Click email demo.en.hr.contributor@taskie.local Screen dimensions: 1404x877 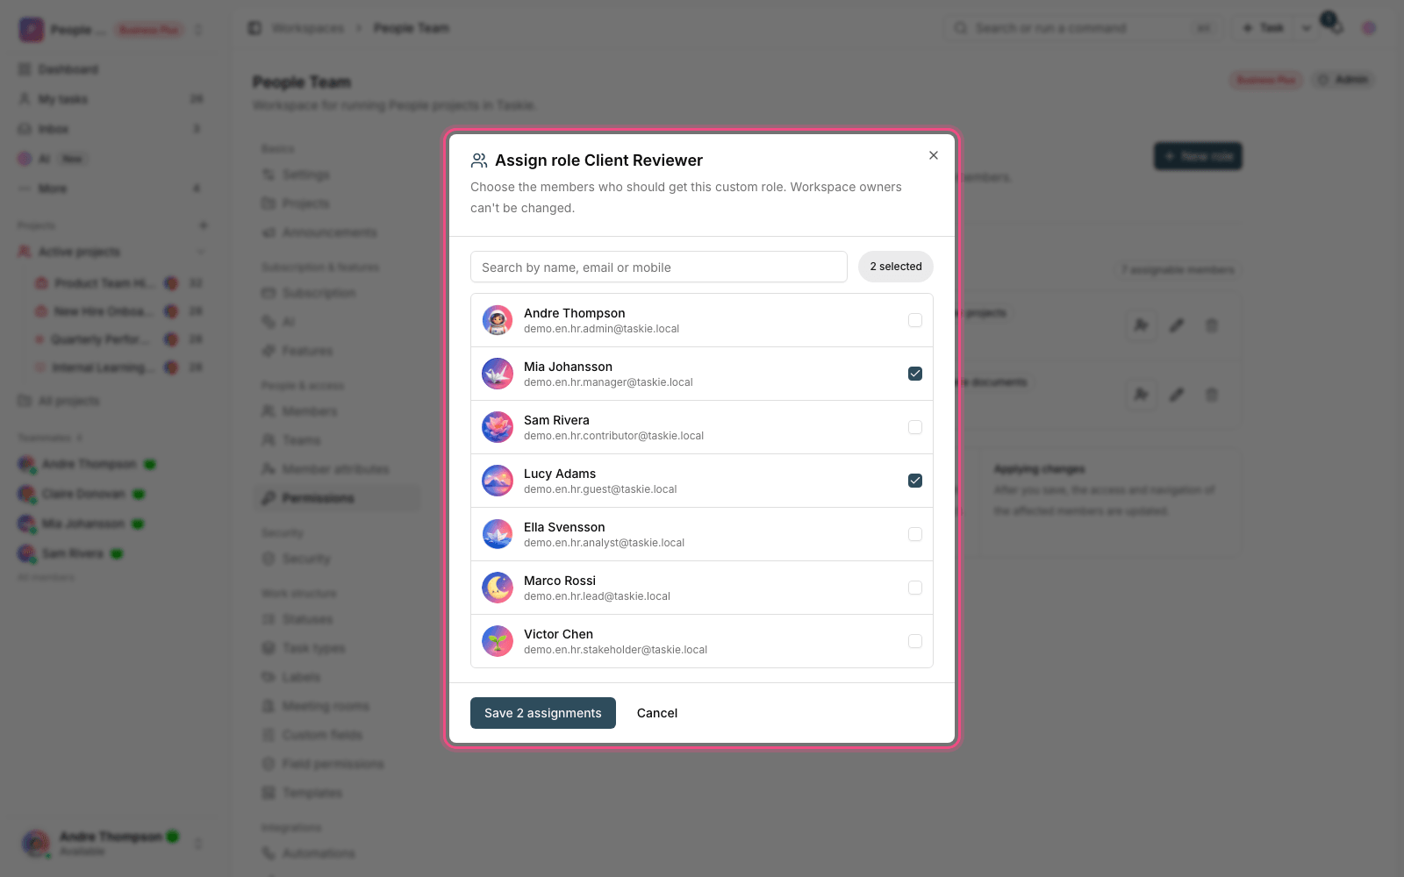coord(613,436)
